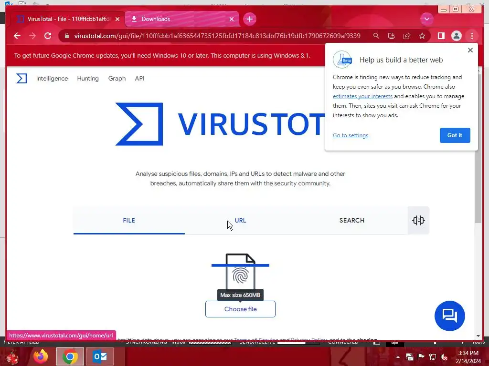Image resolution: width=489 pixels, height=366 pixels.
Task: Click the Got it button
Action: tap(455, 135)
